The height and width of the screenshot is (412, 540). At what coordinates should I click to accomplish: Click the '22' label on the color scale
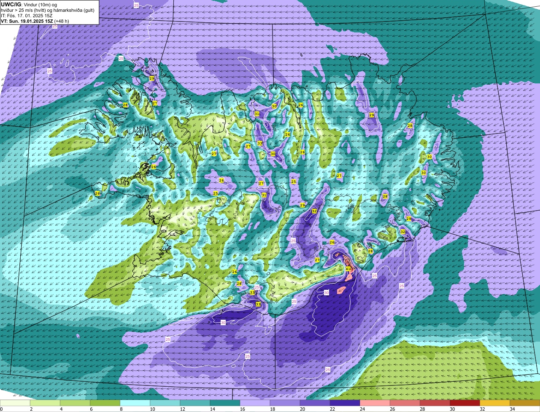(332, 409)
